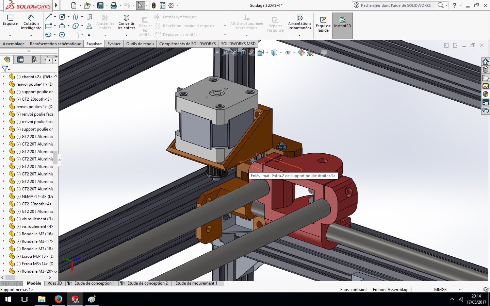Switch to the Evaluer ribbon tab

pyautogui.click(x=114, y=44)
